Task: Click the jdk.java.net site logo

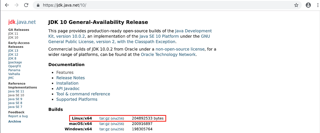Action: click(x=22, y=22)
